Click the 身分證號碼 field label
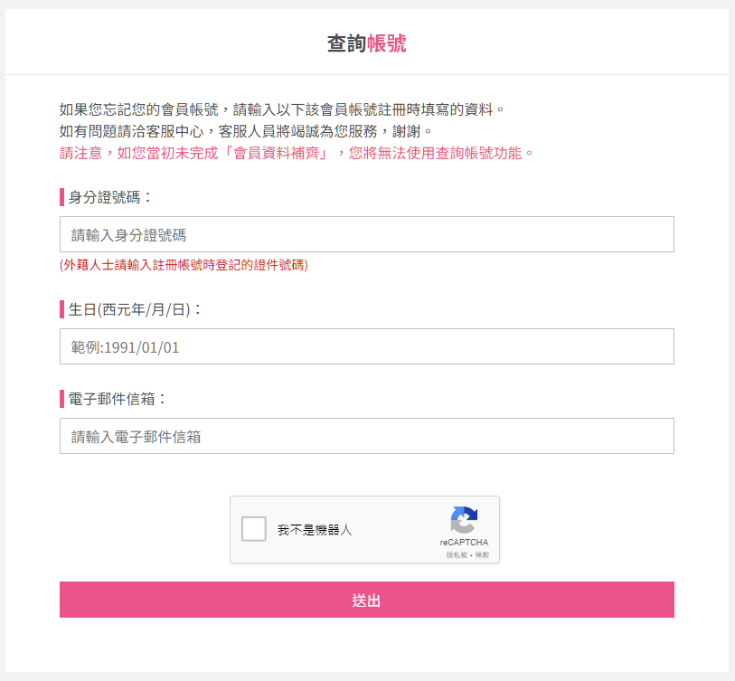 (x=109, y=197)
